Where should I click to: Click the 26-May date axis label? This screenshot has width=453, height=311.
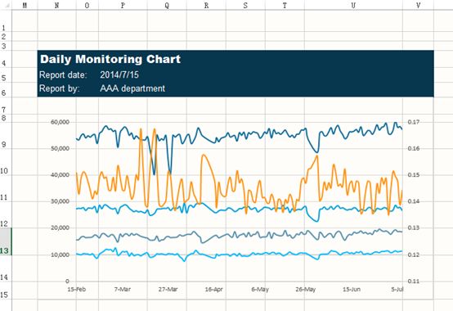305,289
